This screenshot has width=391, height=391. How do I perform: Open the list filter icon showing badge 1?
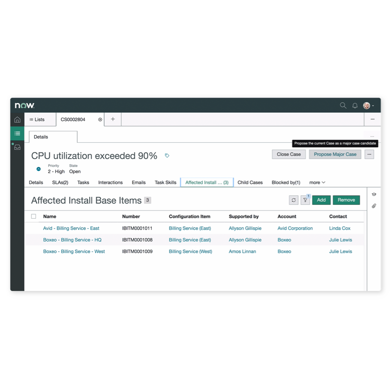(305, 200)
